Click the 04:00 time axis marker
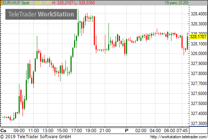This screenshot has height=140, width=208. coord(155,131)
